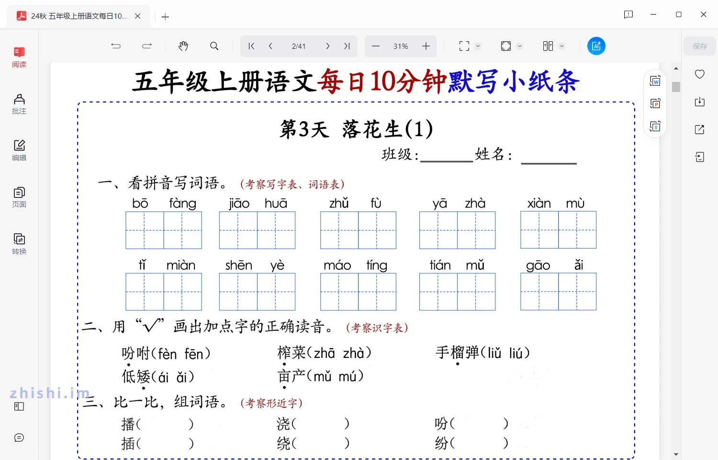Click the fit page display icon
The image size is (718, 460).
tap(506, 46)
